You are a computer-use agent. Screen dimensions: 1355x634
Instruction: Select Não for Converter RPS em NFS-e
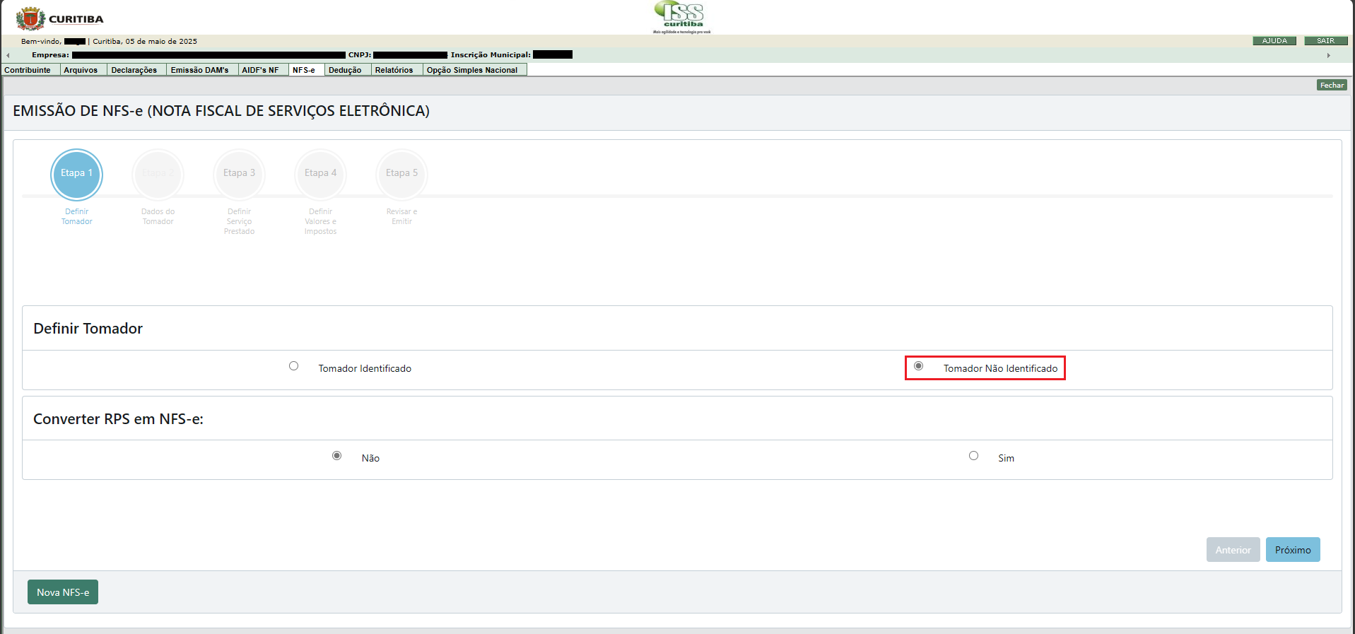point(337,456)
